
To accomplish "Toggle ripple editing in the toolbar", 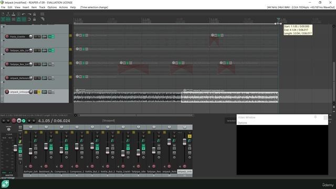I will 13,19.
